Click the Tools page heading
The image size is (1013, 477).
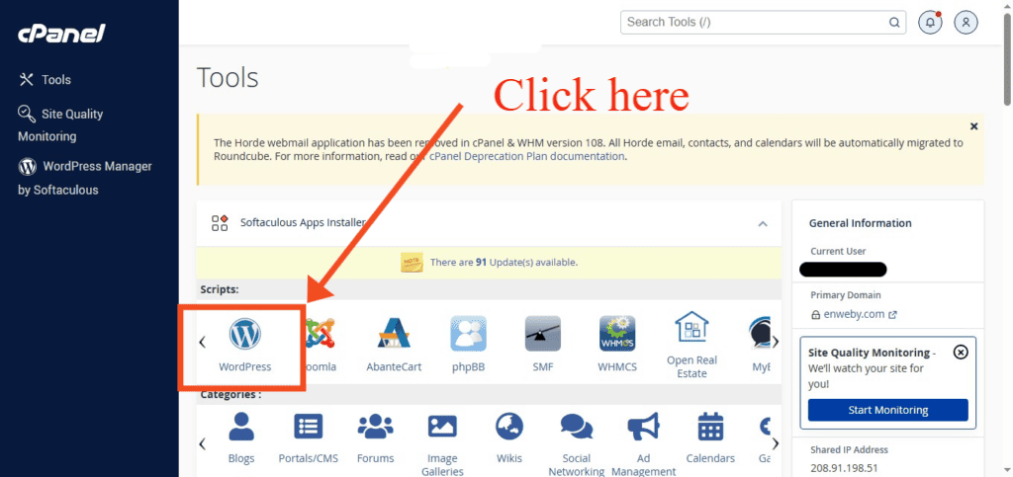pyautogui.click(x=228, y=77)
